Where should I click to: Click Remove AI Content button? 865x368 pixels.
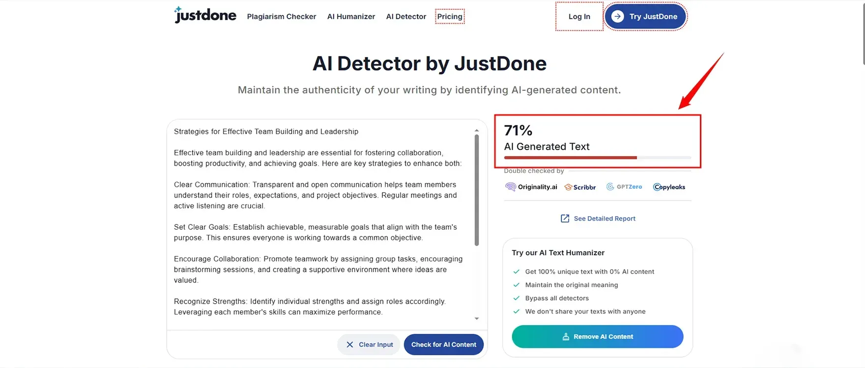coord(598,337)
